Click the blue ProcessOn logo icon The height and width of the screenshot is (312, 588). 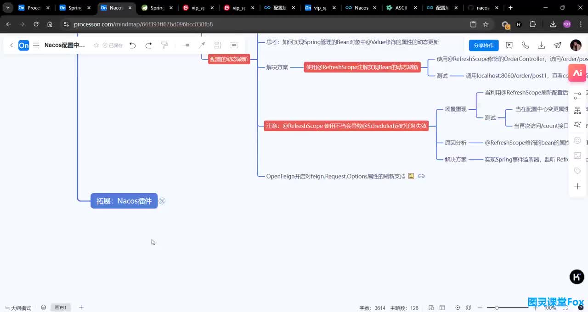point(23,45)
